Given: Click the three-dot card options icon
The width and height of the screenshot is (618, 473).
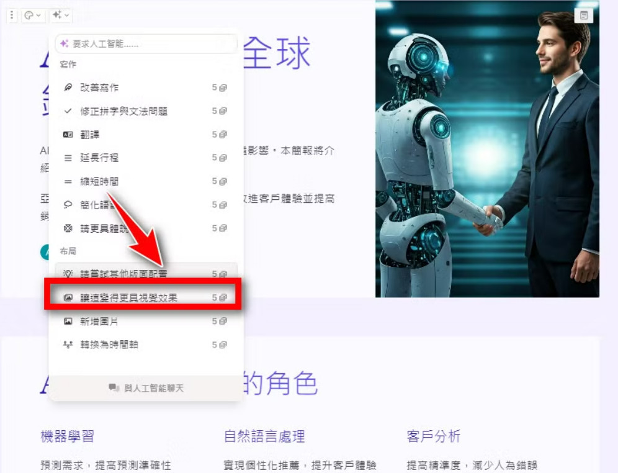Looking at the screenshot, I should [12, 16].
